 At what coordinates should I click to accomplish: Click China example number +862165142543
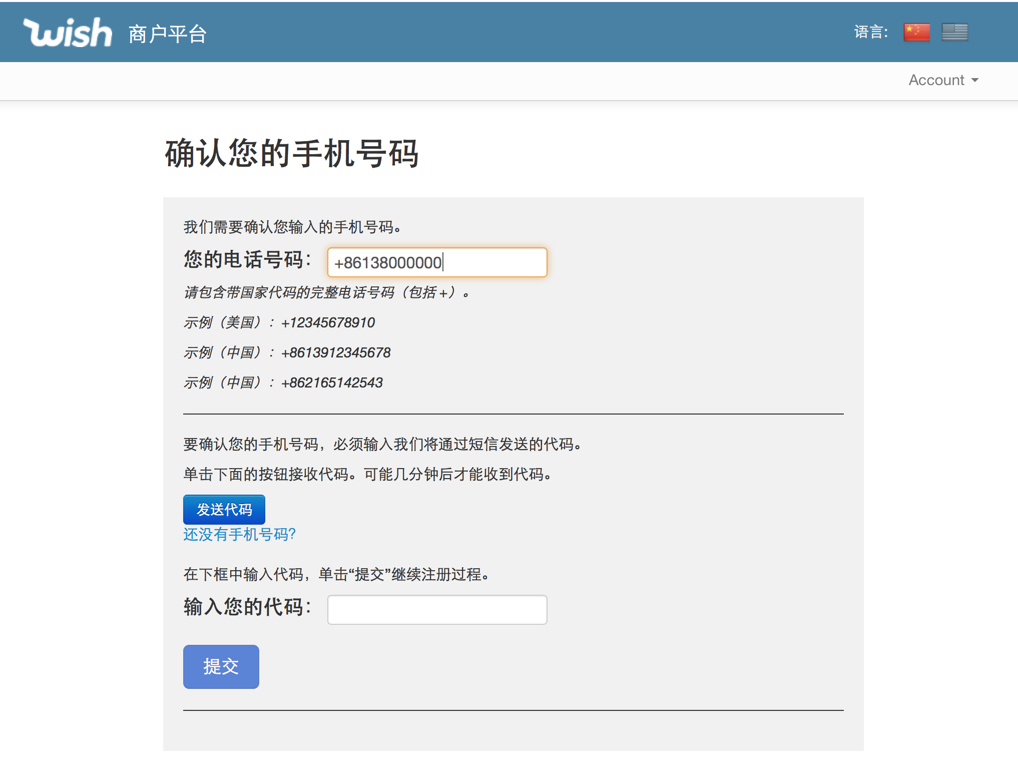pos(332,382)
